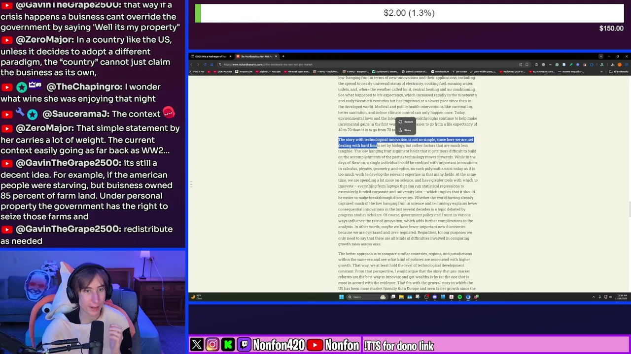Screen dimensions: 631x354
Task: Open the taskbar clock and date
Action: pos(621,297)
